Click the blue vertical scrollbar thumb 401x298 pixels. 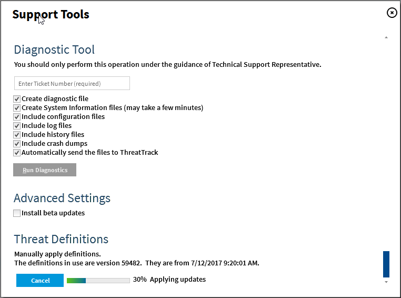pyautogui.click(x=386, y=264)
